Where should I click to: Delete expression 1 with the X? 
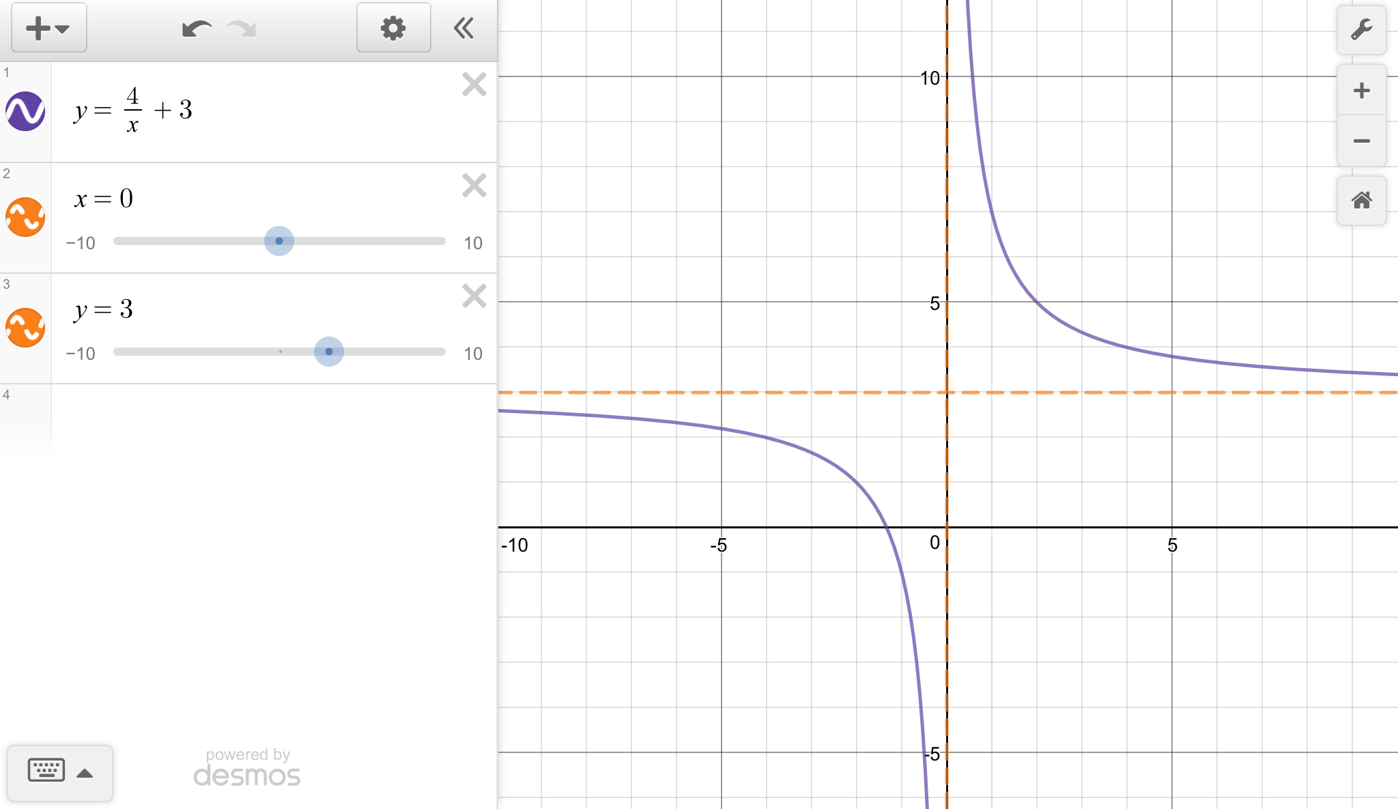474,85
